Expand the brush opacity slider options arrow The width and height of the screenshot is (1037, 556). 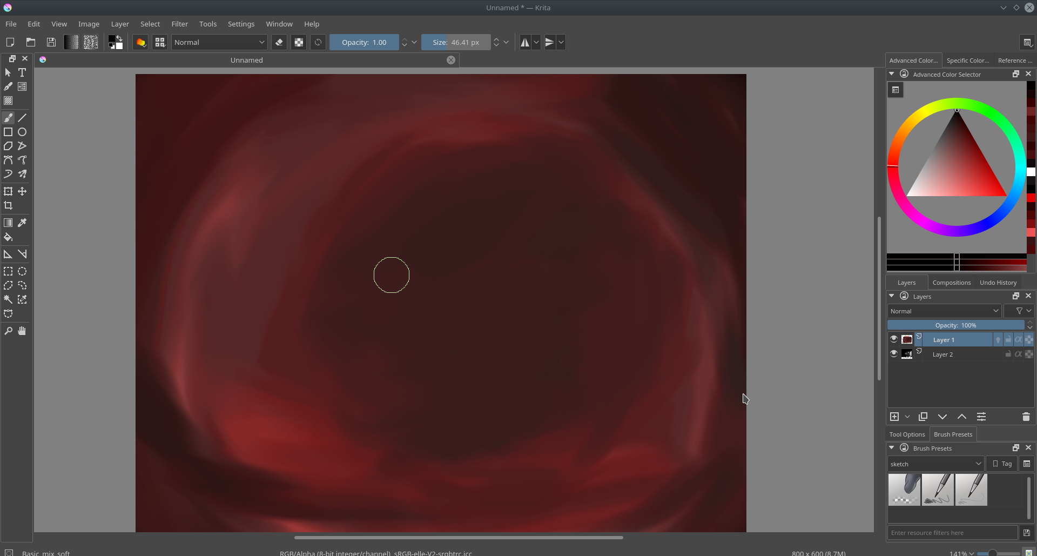[x=414, y=42]
